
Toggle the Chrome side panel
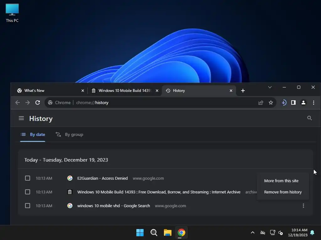(293, 102)
